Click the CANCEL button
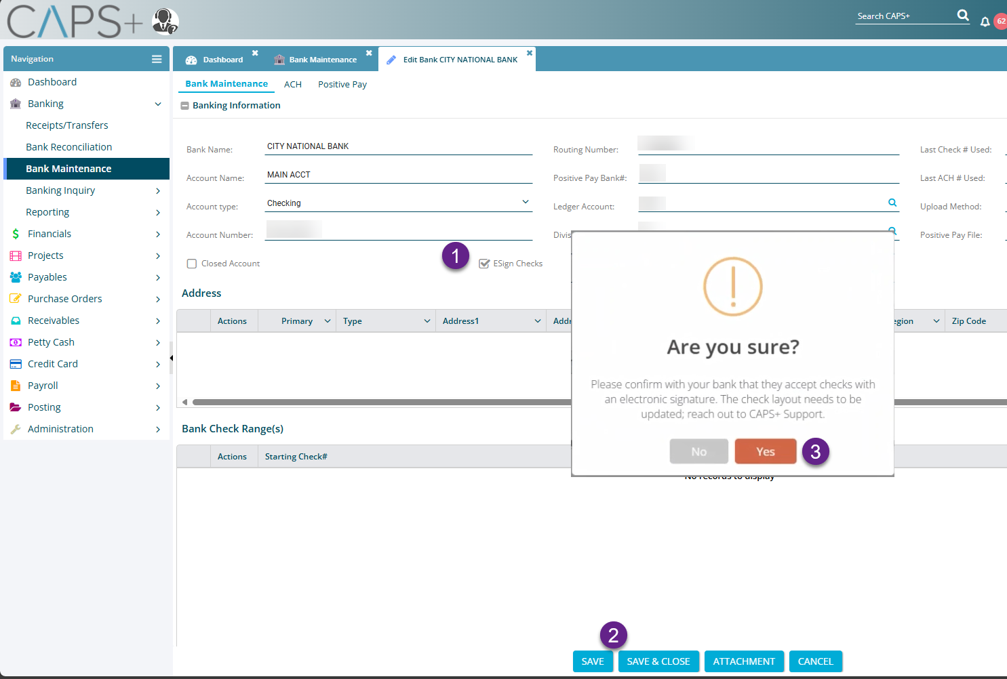 pos(816,661)
